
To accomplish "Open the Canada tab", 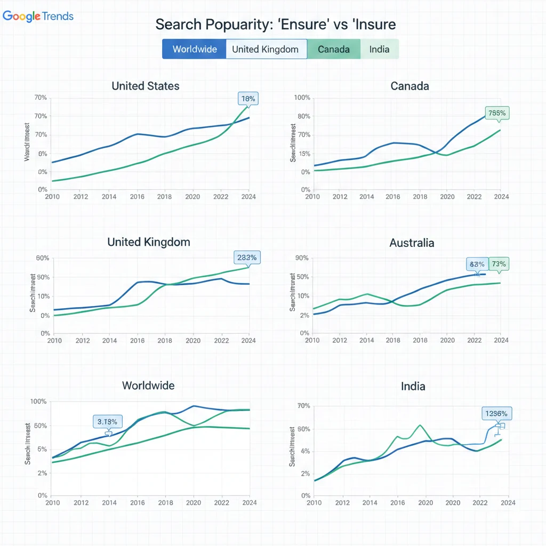I will (334, 50).
